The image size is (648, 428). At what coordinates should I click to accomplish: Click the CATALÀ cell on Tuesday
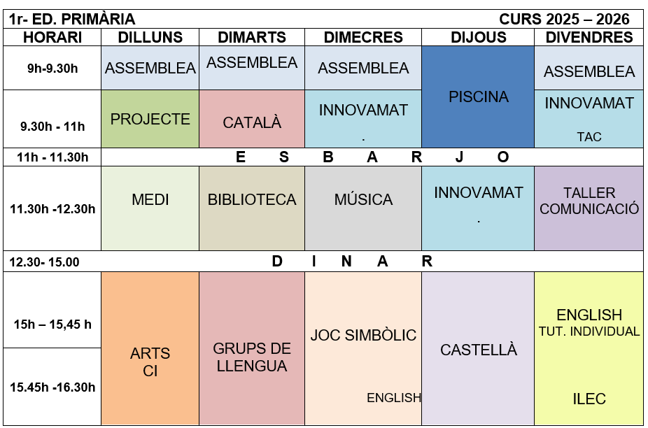252,123
